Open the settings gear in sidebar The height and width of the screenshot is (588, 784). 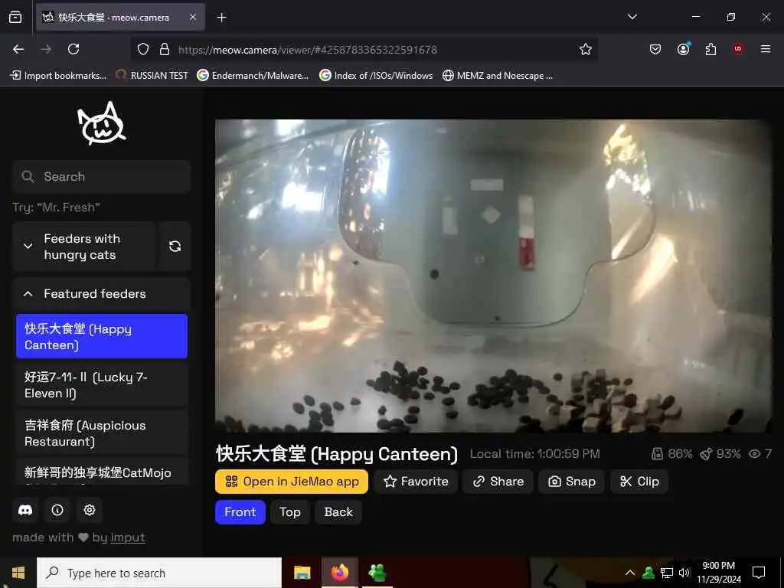click(90, 510)
